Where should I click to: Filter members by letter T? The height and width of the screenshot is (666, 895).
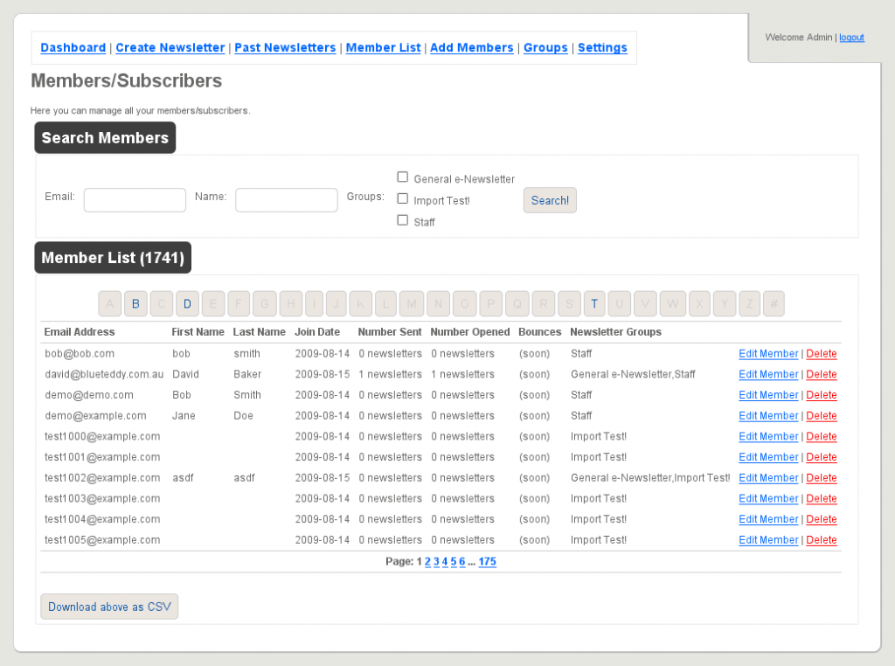click(x=594, y=303)
